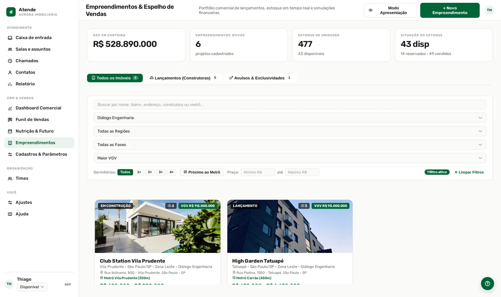
Task: Filter by 4+ dormitórios
Action: (x=172, y=172)
